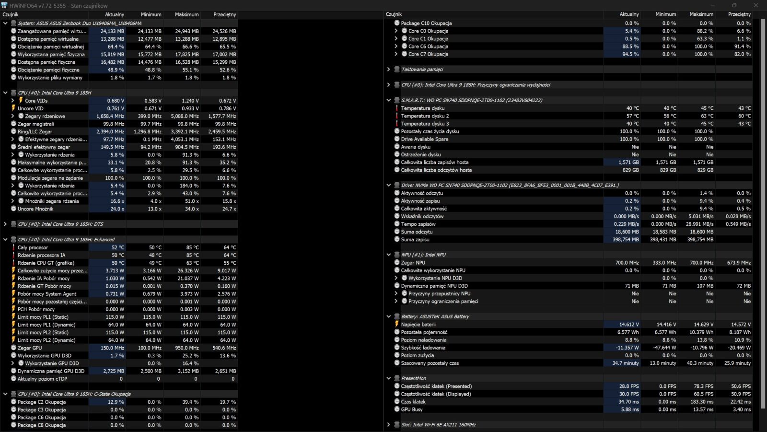This screenshot has height=432, width=767.
Task: Click the lightning icon beside Napięcie baterii
Action: tap(397, 325)
